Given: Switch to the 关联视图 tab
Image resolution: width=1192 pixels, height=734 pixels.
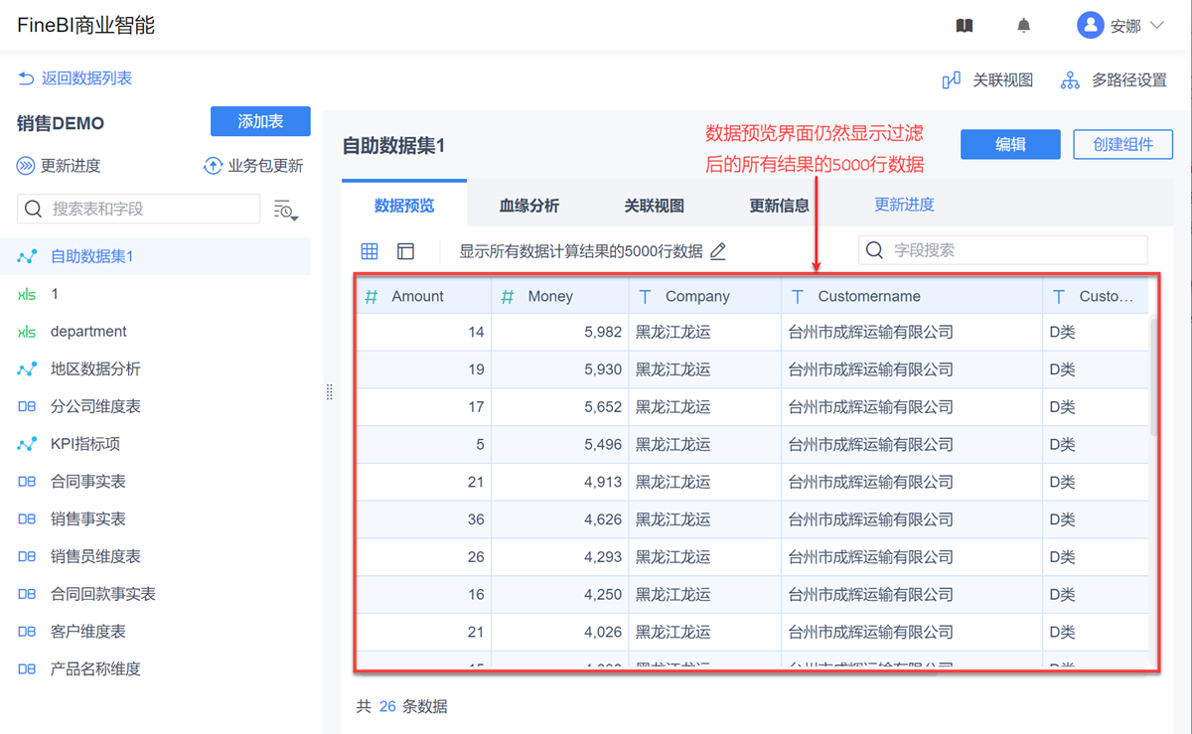Looking at the screenshot, I should pos(655,206).
